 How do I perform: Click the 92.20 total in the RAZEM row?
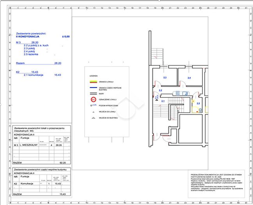(x=62, y=163)
